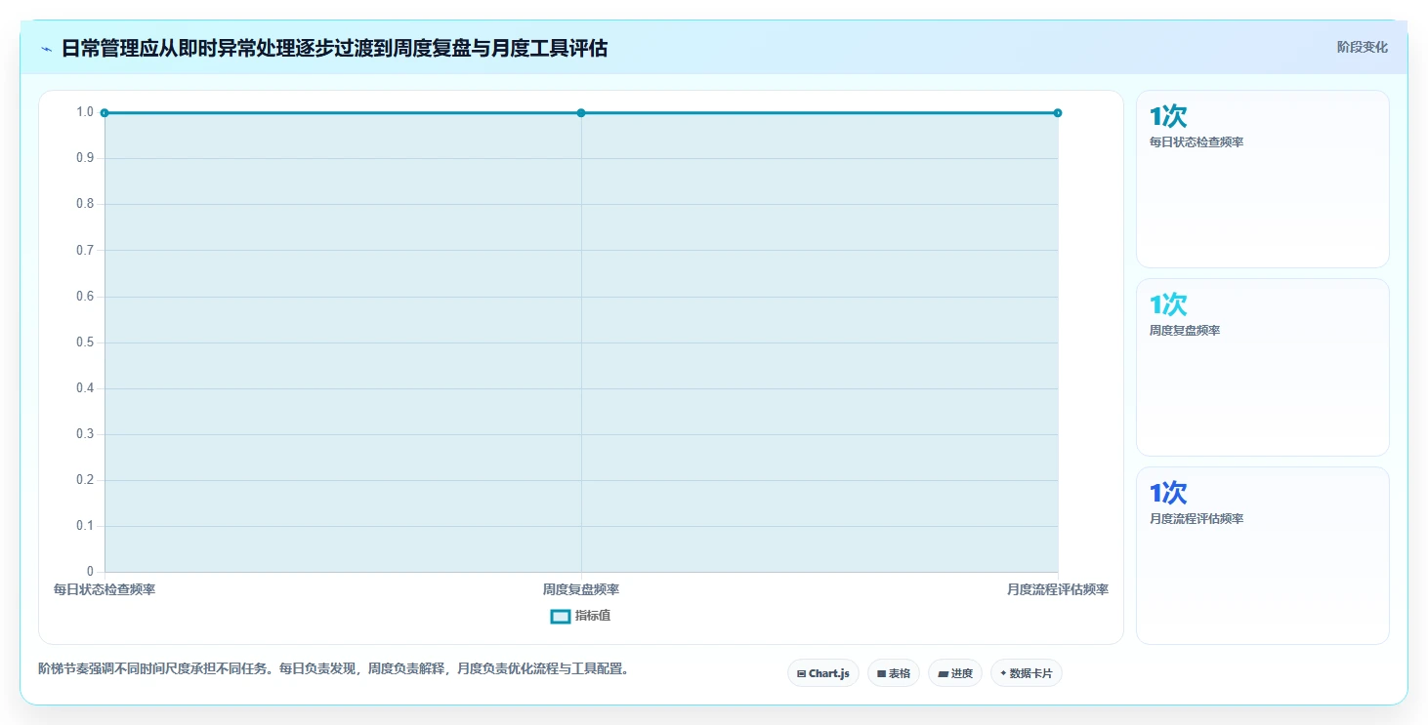Viewport: 1428px width, 725px height.
Task: Click the 月度流程评估频率 card label
Action: click(x=1197, y=519)
